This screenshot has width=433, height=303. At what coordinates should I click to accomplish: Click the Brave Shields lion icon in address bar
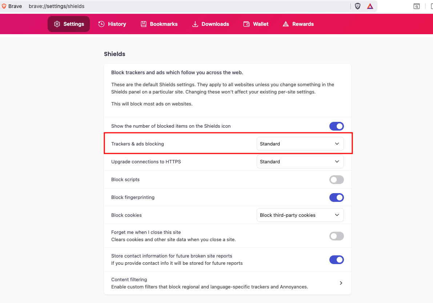tap(358, 6)
